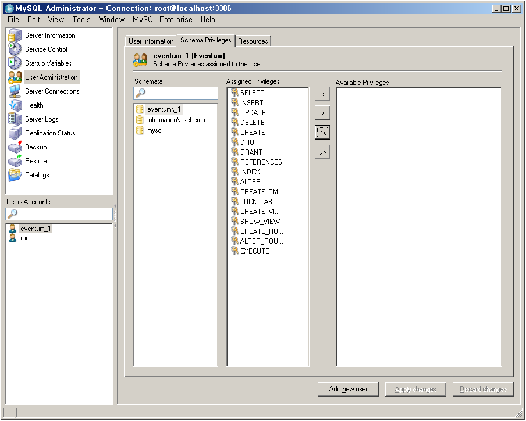Click the Replication Status icon
Viewport: 526px width, 421px height.
pos(15,133)
